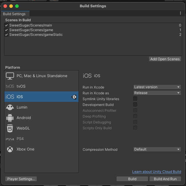Viewport: 186px width, 186px height.
Task: Click the PC, Mac & Linux Standalone label
Action: [42, 76]
